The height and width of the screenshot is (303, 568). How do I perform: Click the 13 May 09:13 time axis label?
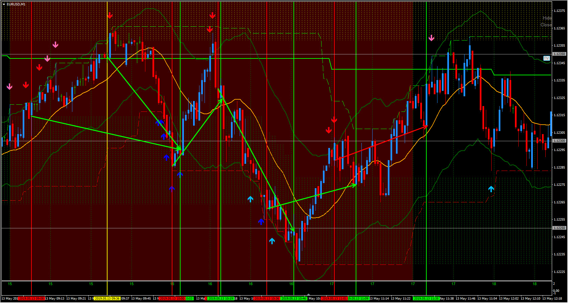pos(54,299)
